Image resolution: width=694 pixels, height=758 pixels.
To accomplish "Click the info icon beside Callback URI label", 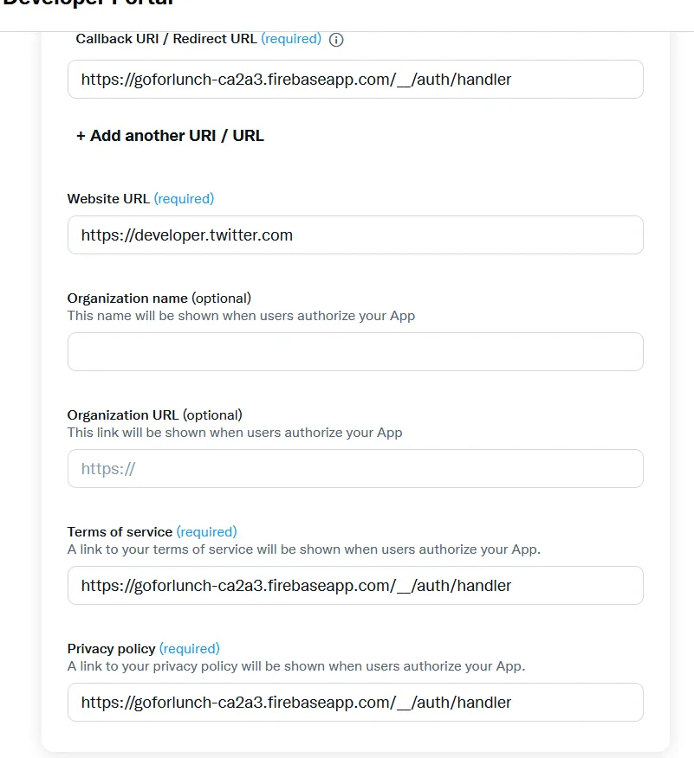I will (337, 40).
